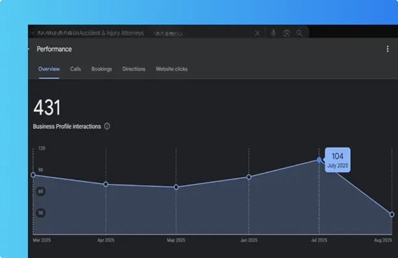Click the Jun 2025 axis label
Viewport: 398px width, 258px height.
[x=249, y=240]
